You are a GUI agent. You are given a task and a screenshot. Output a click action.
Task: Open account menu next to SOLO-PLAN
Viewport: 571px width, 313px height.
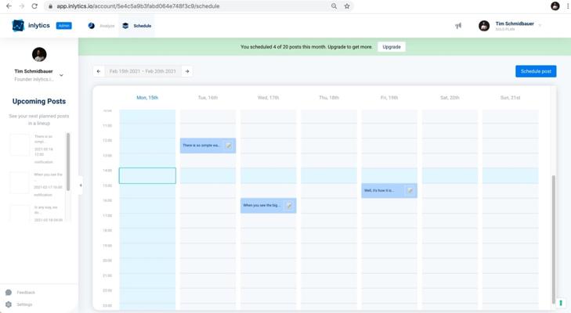click(540, 26)
